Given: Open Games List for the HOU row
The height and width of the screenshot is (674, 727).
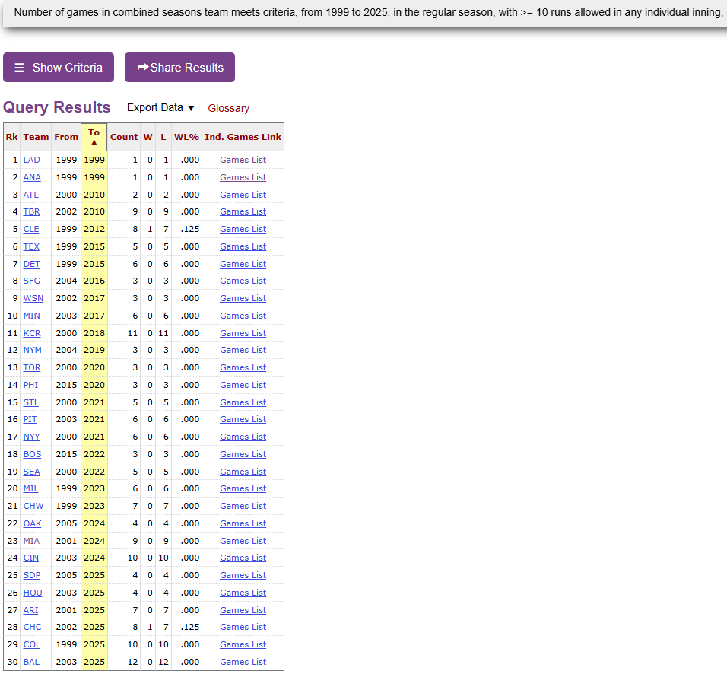Looking at the screenshot, I should [x=243, y=593].
